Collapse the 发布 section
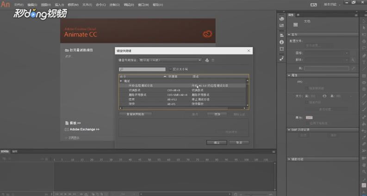Viewport: 367px width, 196px height. pyautogui.click(x=289, y=35)
